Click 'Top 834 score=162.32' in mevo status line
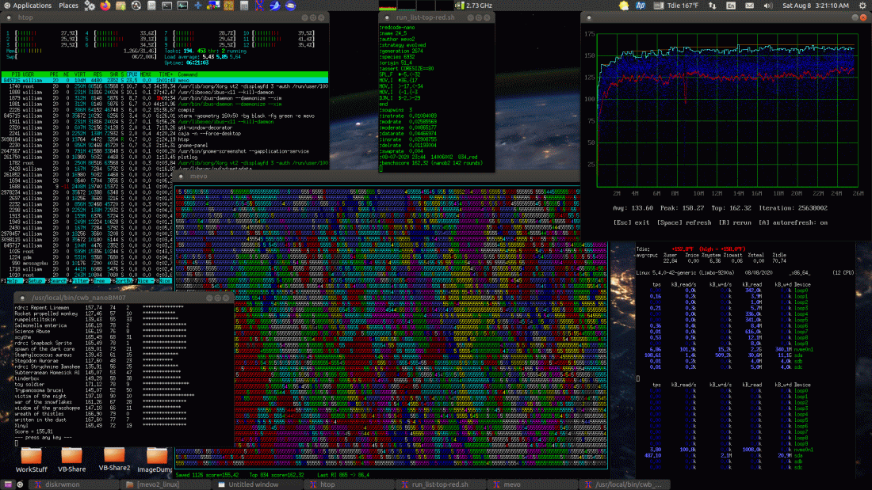The image size is (872, 490). click(x=277, y=476)
